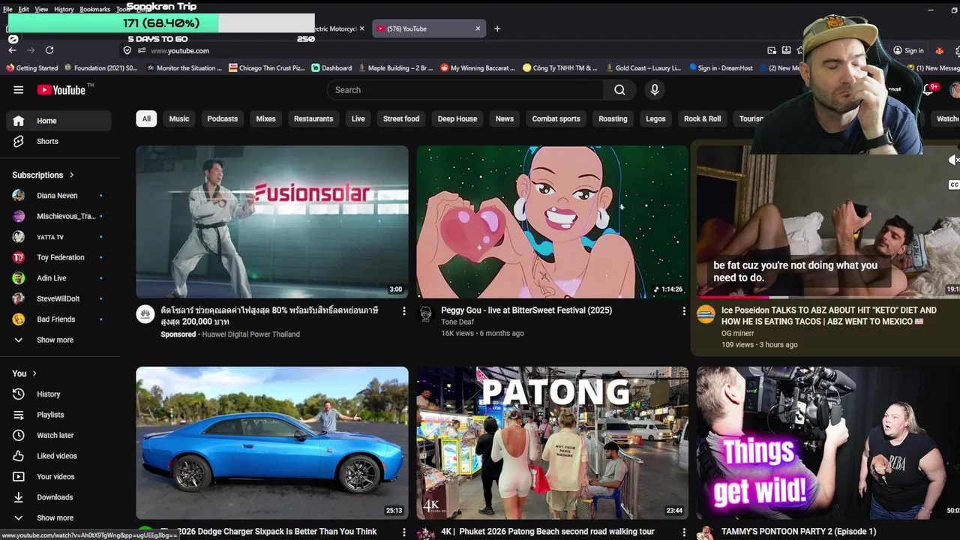Open Diana Neven subscription channel
The image size is (960, 540).
(58, 196)
